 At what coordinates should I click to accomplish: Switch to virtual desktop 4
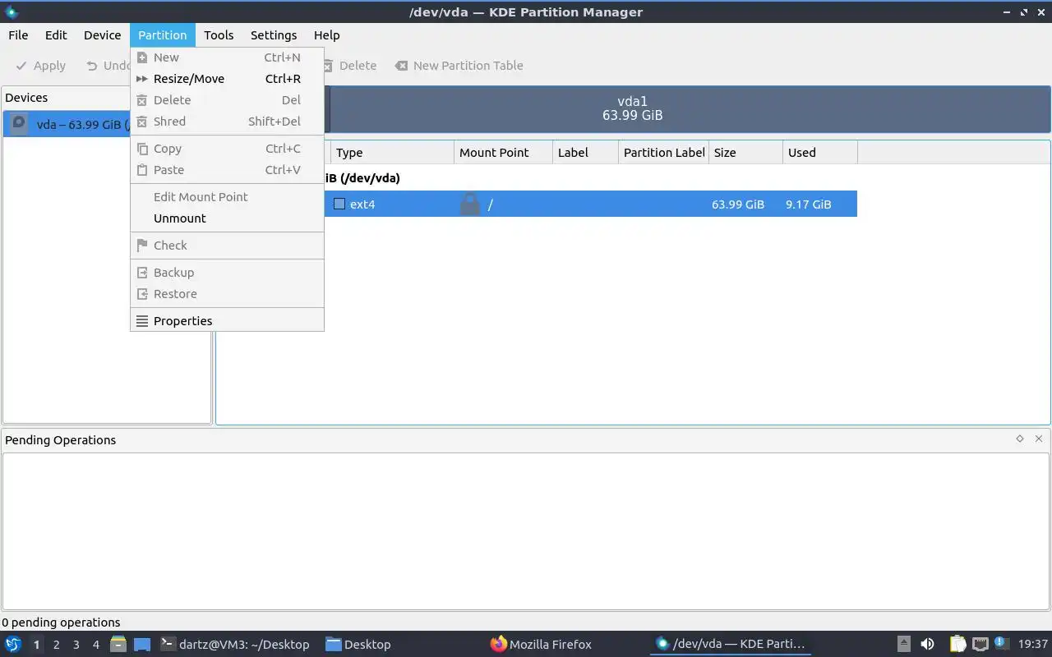click(x=96, y=645)
